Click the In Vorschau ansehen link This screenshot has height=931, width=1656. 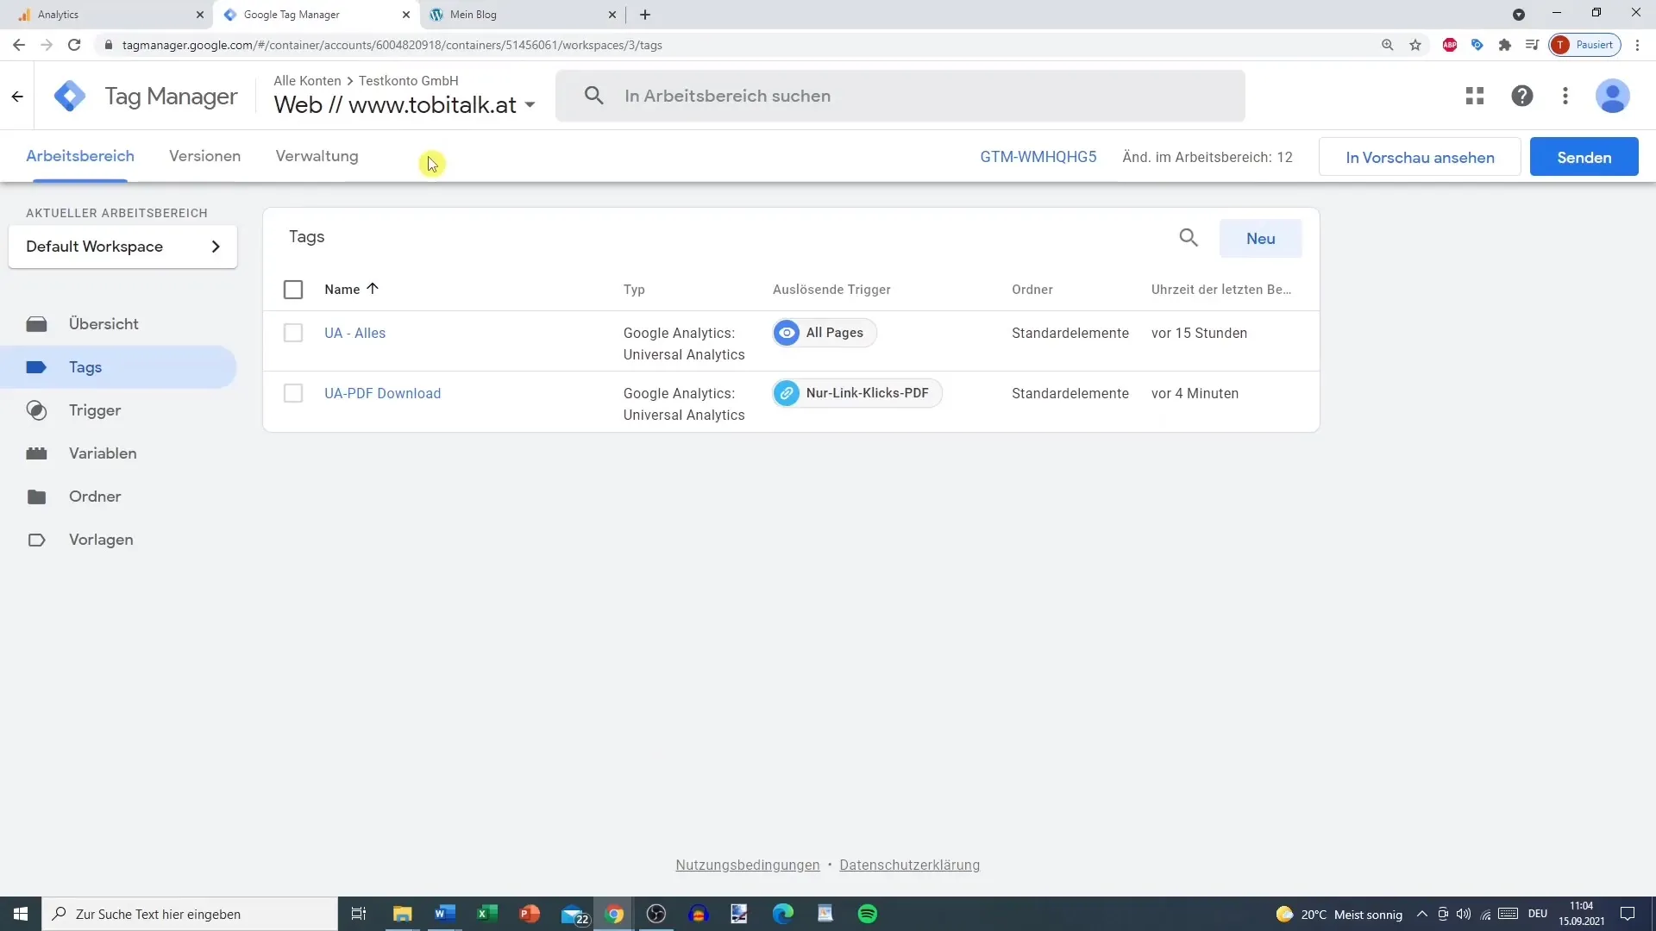click(x=1421, y=157)
